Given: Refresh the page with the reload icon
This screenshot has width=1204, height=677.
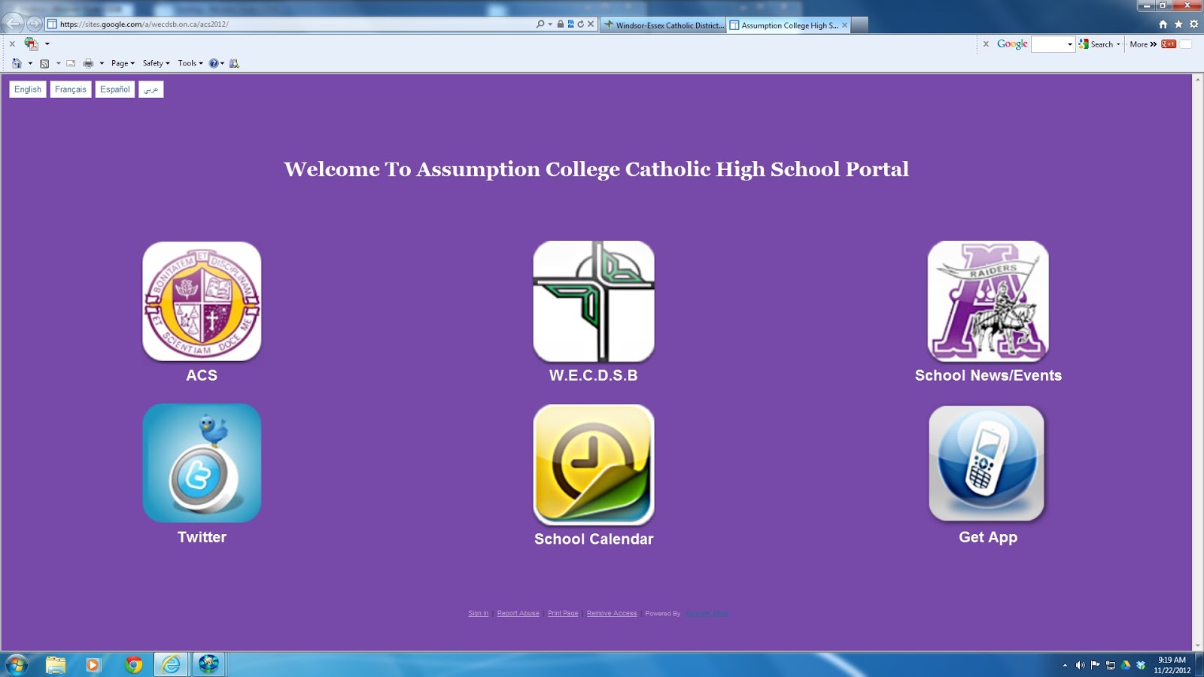Looking at the screenshot, I should pos(580,24).
